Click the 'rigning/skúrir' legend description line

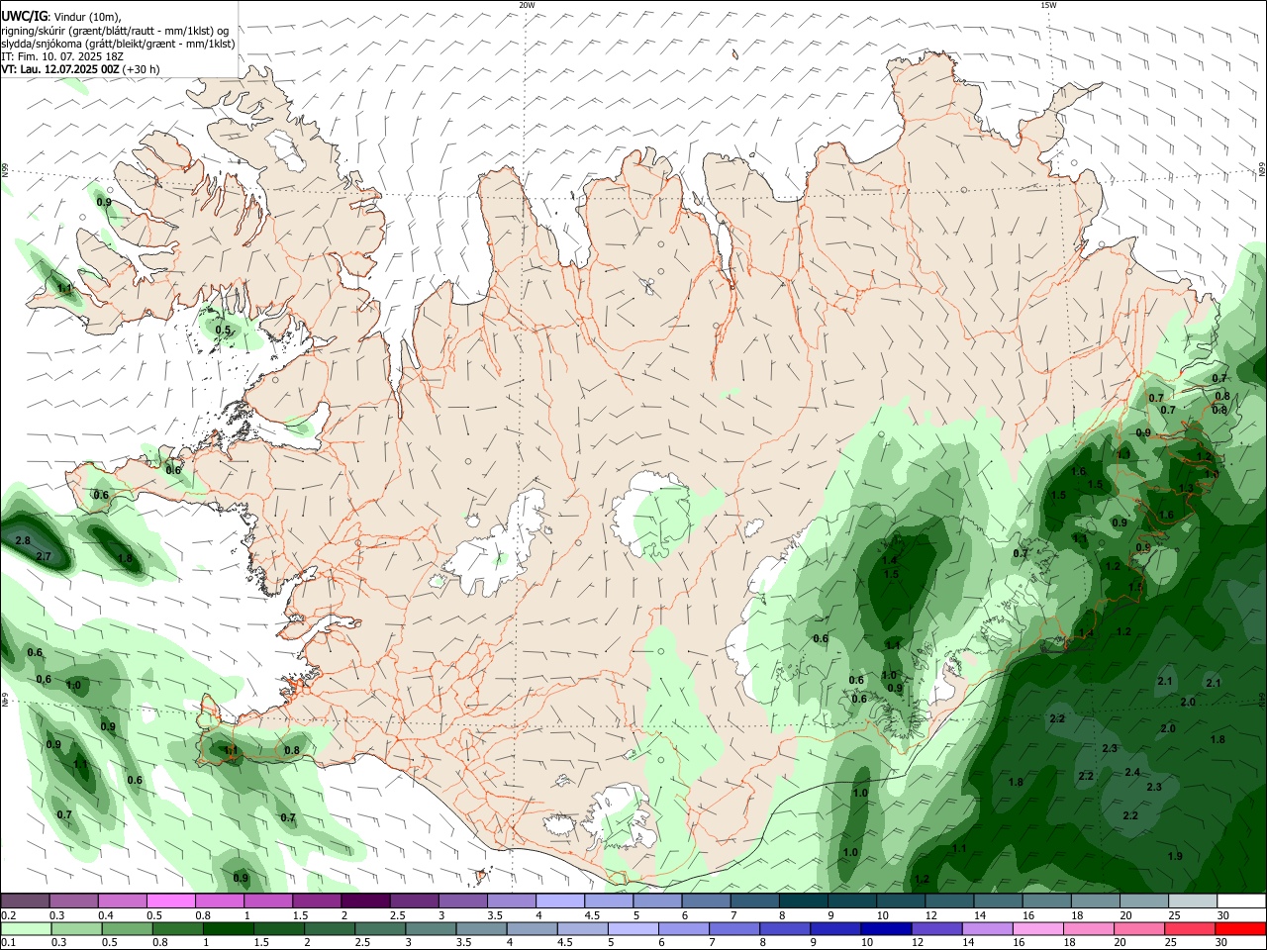tap(115, 30)
